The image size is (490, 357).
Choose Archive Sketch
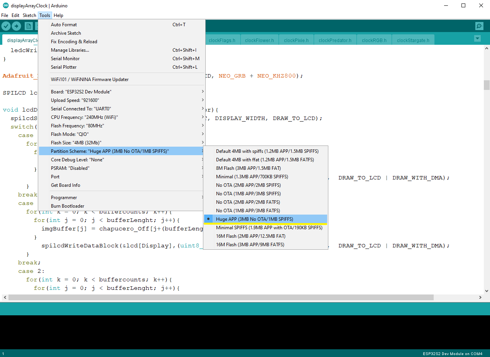122,33
